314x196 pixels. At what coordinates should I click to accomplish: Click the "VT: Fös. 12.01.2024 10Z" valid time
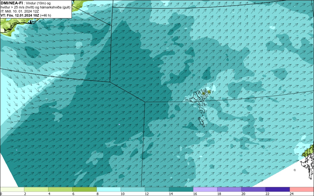pos(20,15)
